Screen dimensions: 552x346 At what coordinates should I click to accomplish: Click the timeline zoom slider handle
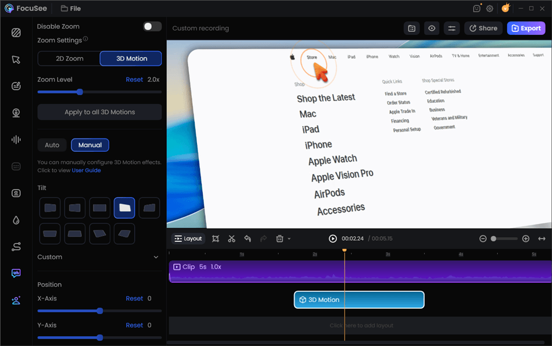click(x=493, y=238)
